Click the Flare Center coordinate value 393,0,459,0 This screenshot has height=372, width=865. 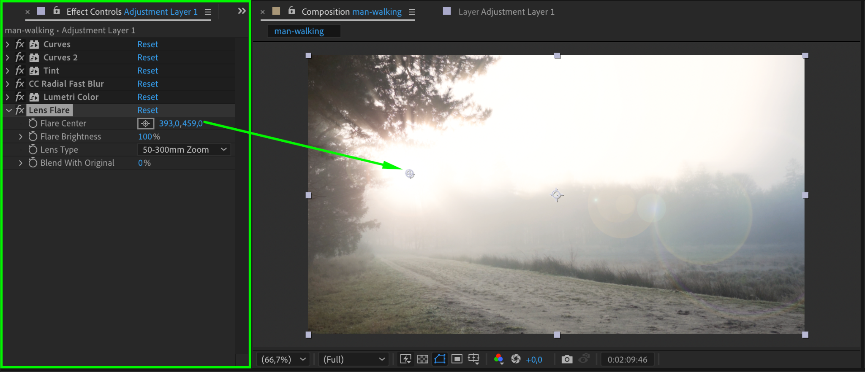[181, 124]
